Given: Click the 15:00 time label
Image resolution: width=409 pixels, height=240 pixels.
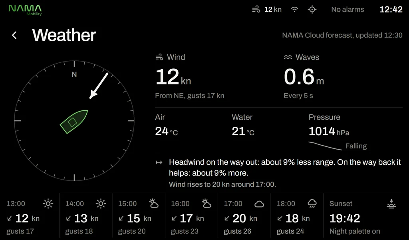Looking at the screenshot, I should click(x=127, y=204).
